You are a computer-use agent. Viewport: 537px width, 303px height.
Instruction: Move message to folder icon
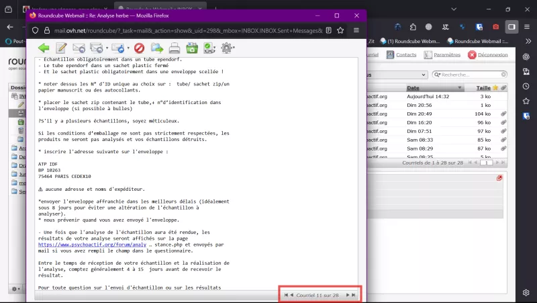click(157, 48)
